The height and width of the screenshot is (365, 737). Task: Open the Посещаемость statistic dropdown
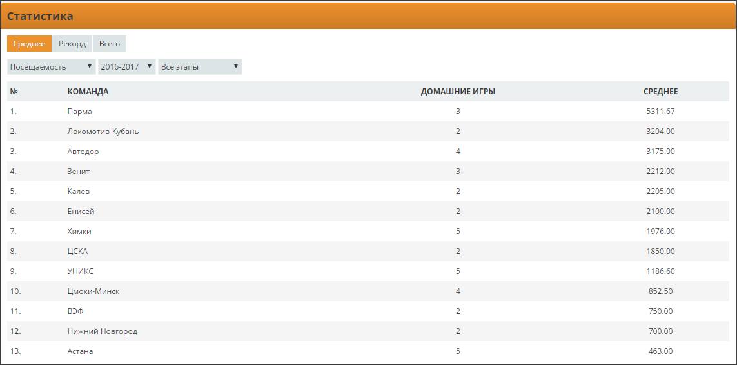pos(52,67)
